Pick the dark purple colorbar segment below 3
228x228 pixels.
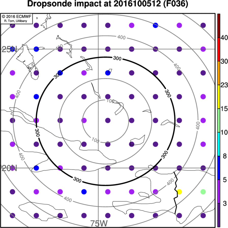coord(219,215)
